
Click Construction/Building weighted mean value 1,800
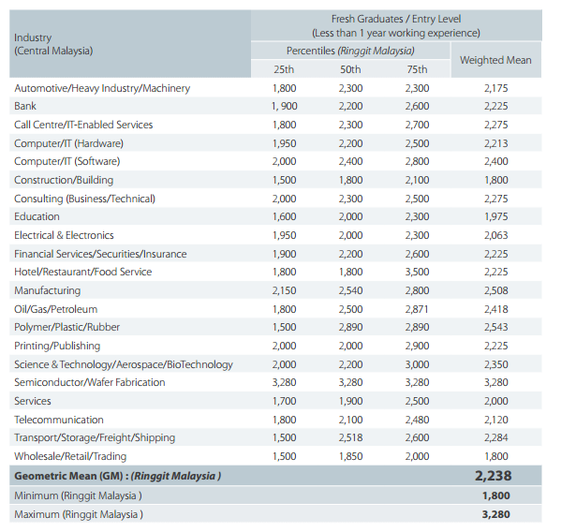pyautogui.click(x=495, y=180)
